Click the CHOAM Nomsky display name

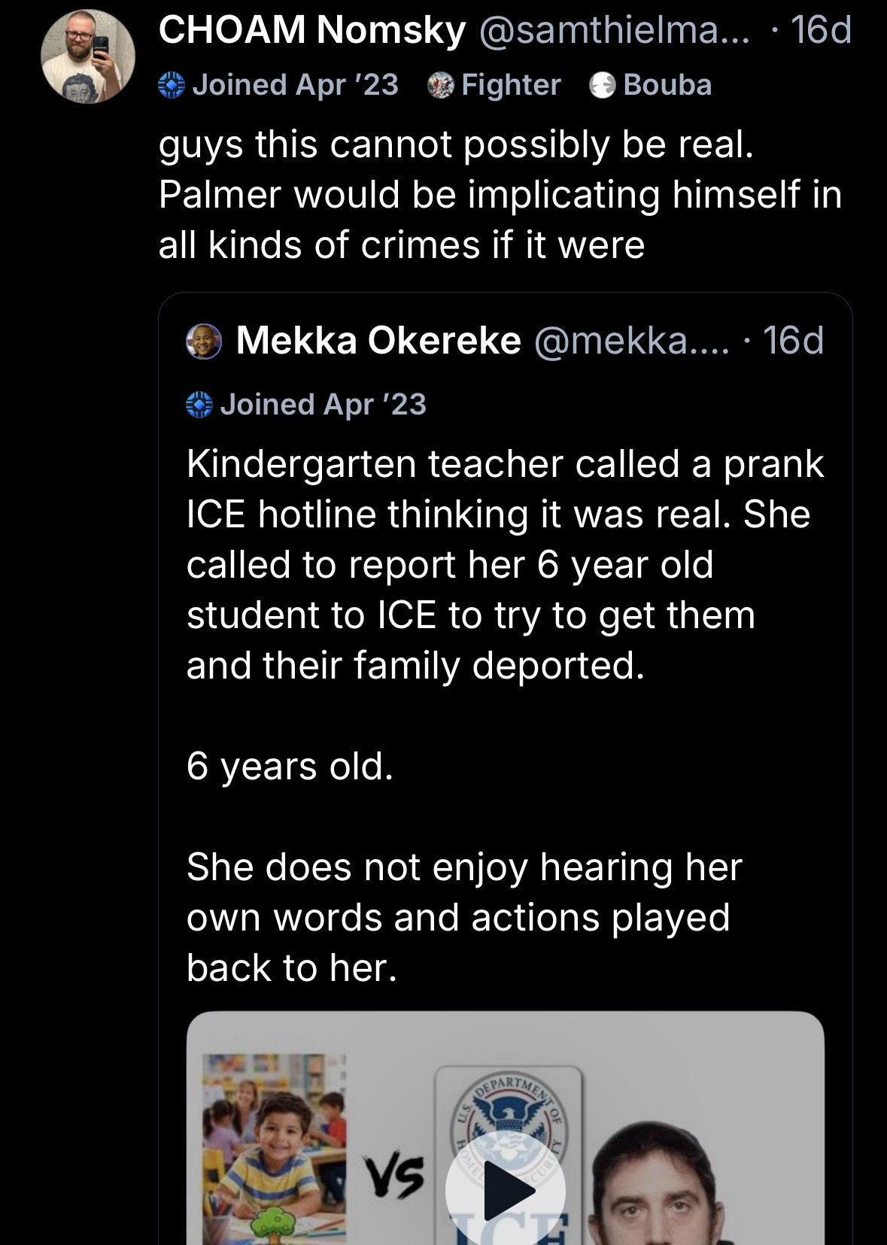[312, 31]
